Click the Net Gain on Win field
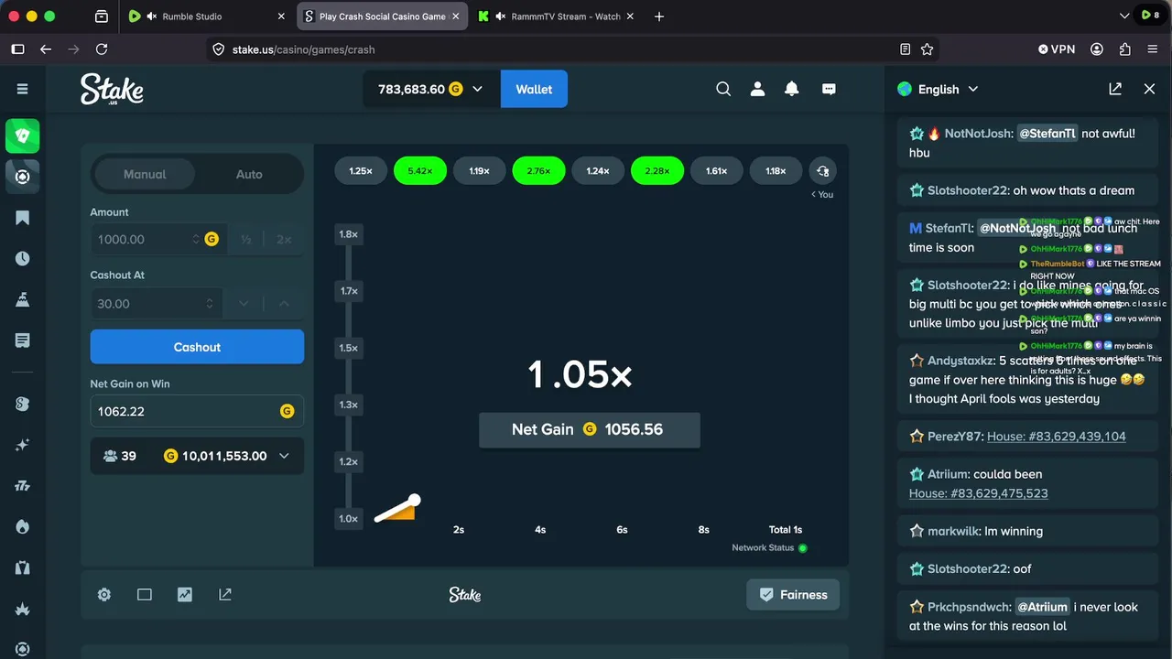The width and height of the screenshot is (1172, 659). [197, 411]
